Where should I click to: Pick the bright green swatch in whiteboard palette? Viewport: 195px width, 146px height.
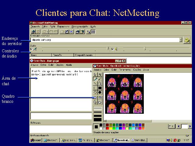pos(114,128)
